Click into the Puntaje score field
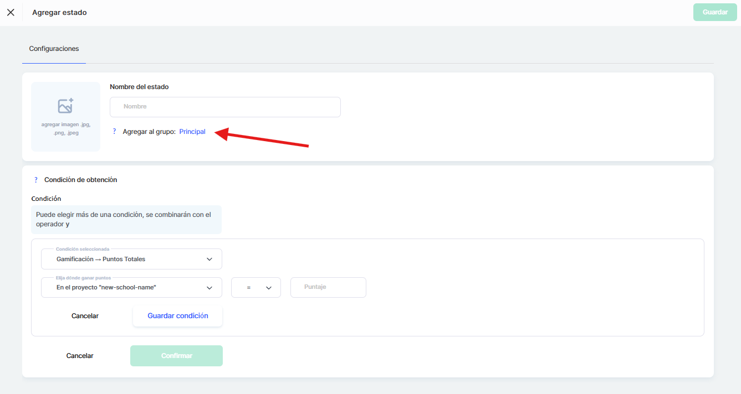The height and width of the screenshot is (394, 741). tap(328, 288)
